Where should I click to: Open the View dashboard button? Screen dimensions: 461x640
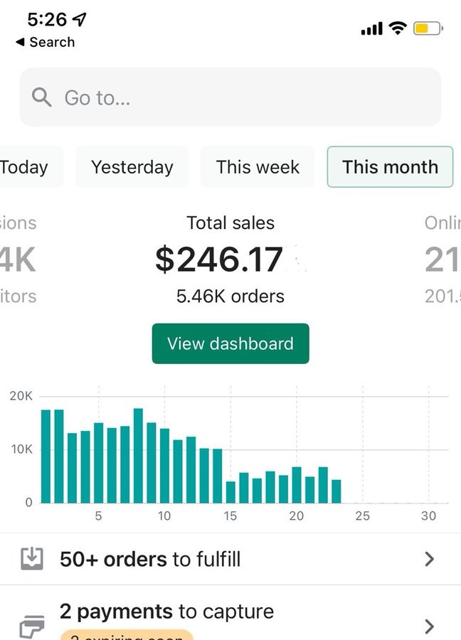[231, 343]
